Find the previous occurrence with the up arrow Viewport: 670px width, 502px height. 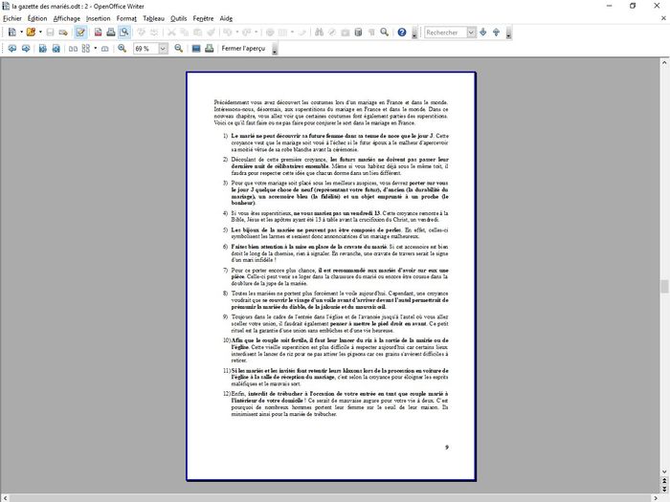pos(496,32)
